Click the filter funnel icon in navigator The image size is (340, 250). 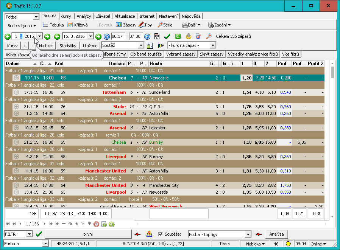tap(89, 224)
